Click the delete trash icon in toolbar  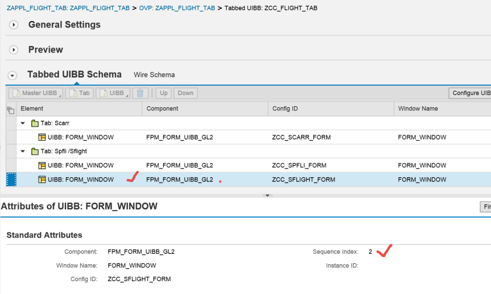point(140,93)
